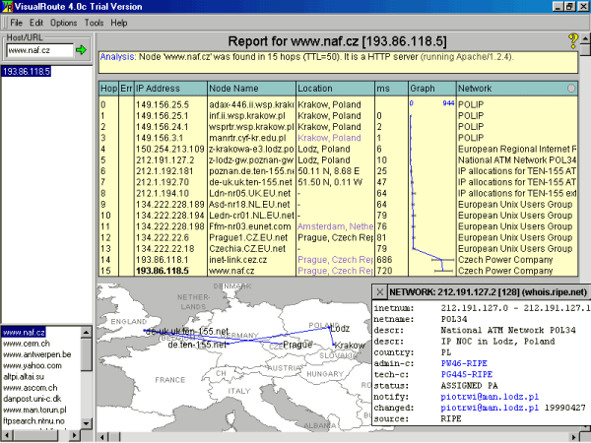The width and height of the screenshot is (591, 443).
Task: Click the green go arrow next to Host/URL
Action: (x=81, y=50)
